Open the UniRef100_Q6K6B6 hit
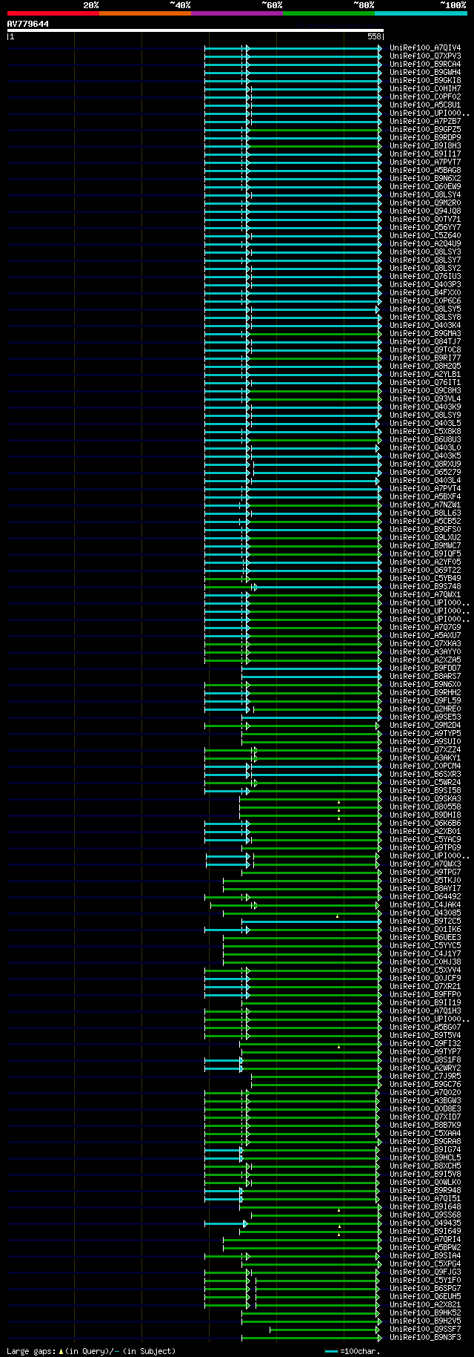 (425, 823)
